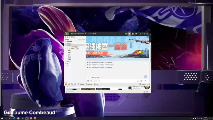Screen dimensions: 213x120
Task: Collapse the first channel tree node
Action: [66, 41]
